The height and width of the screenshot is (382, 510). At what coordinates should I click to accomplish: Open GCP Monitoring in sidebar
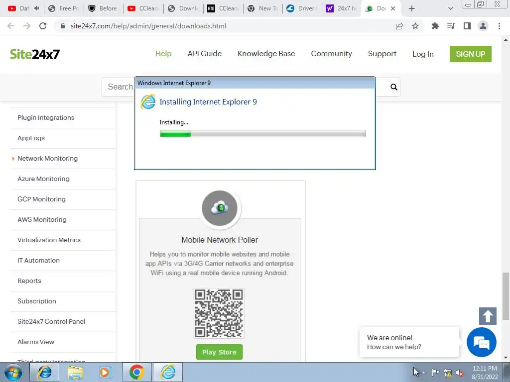point(41,199)
